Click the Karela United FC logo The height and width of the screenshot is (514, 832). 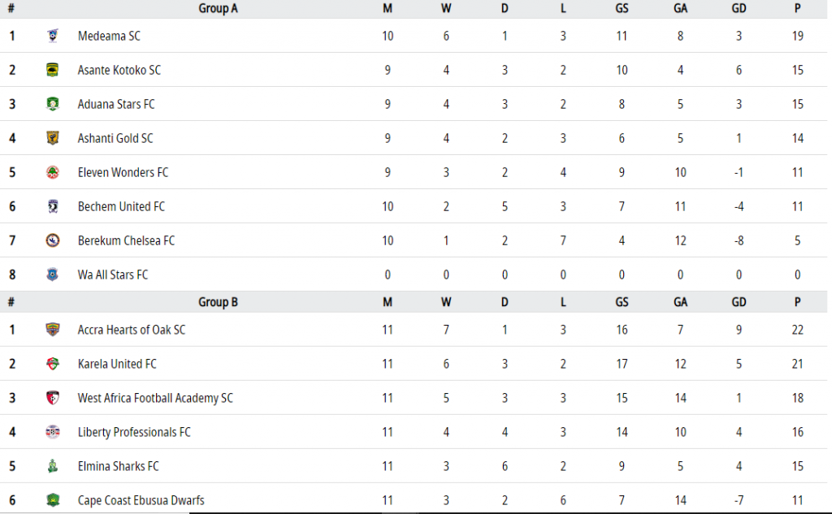pos(52,364)
